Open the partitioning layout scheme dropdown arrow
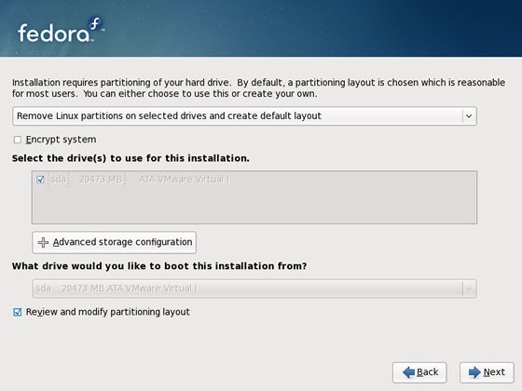 point(469,116)
